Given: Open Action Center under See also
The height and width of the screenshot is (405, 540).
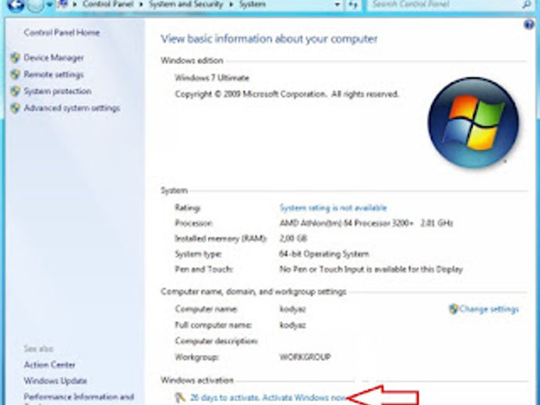Looking at the screenshot, I should [49, 365].
